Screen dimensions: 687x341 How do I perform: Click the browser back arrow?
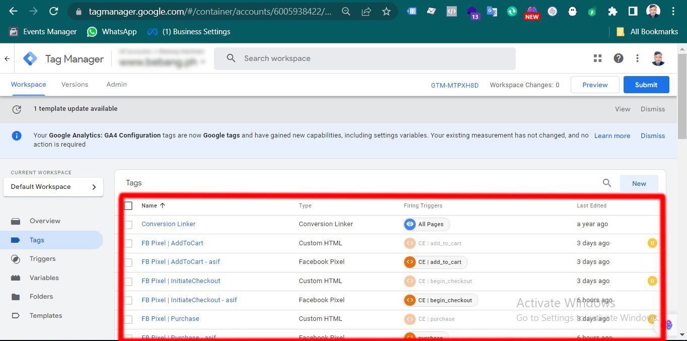coord(13,11)
